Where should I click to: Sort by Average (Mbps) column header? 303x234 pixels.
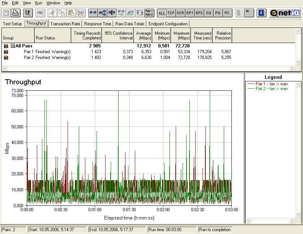144,35
